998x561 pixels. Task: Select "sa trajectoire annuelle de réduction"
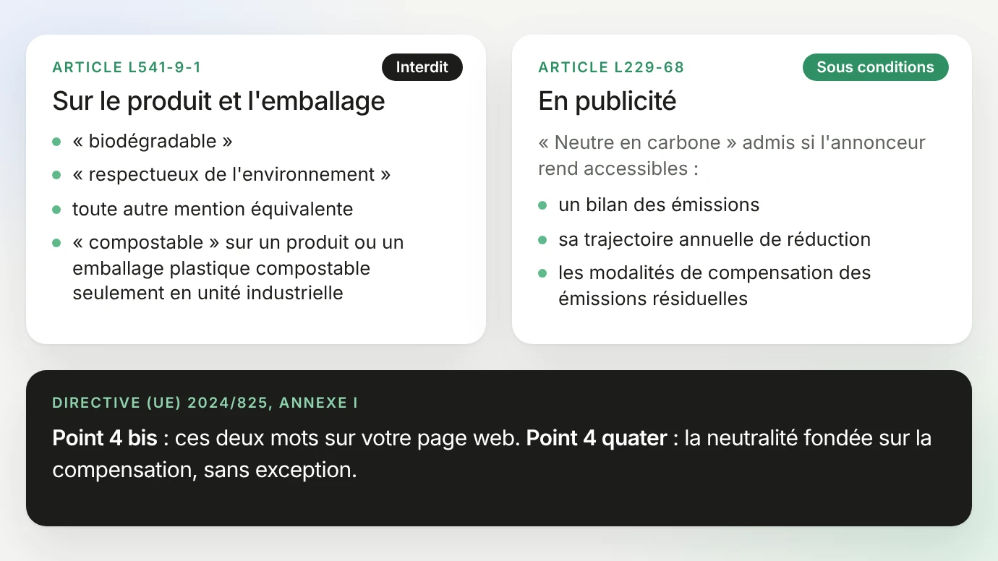[715, 239]
